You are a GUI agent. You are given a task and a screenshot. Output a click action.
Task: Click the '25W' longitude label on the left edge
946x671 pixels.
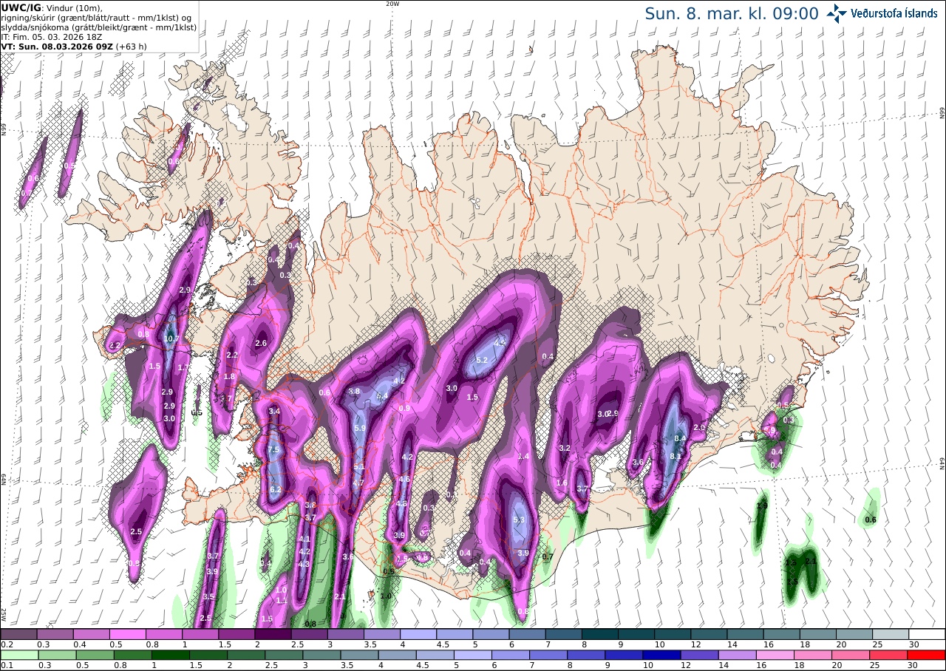pos(4,614)
